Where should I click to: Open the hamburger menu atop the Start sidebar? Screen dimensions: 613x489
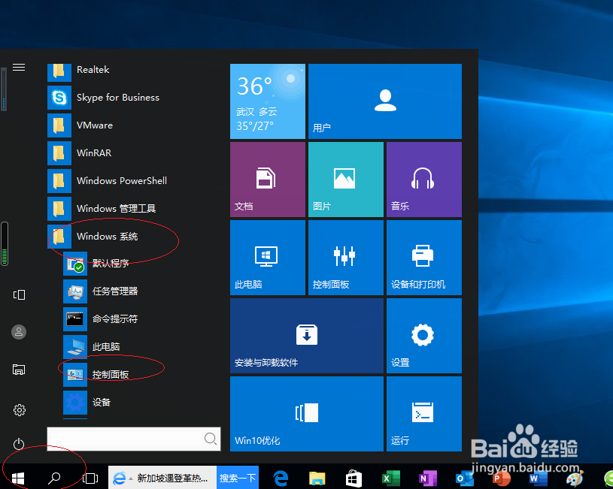18,66
